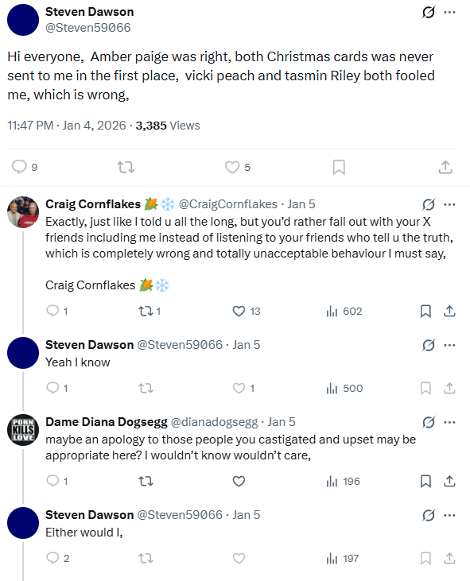Image resolution: width=470 pixels, height=581 pixels.
Task: Share the 'Either would I,' reply
Action: click(449, 558)
